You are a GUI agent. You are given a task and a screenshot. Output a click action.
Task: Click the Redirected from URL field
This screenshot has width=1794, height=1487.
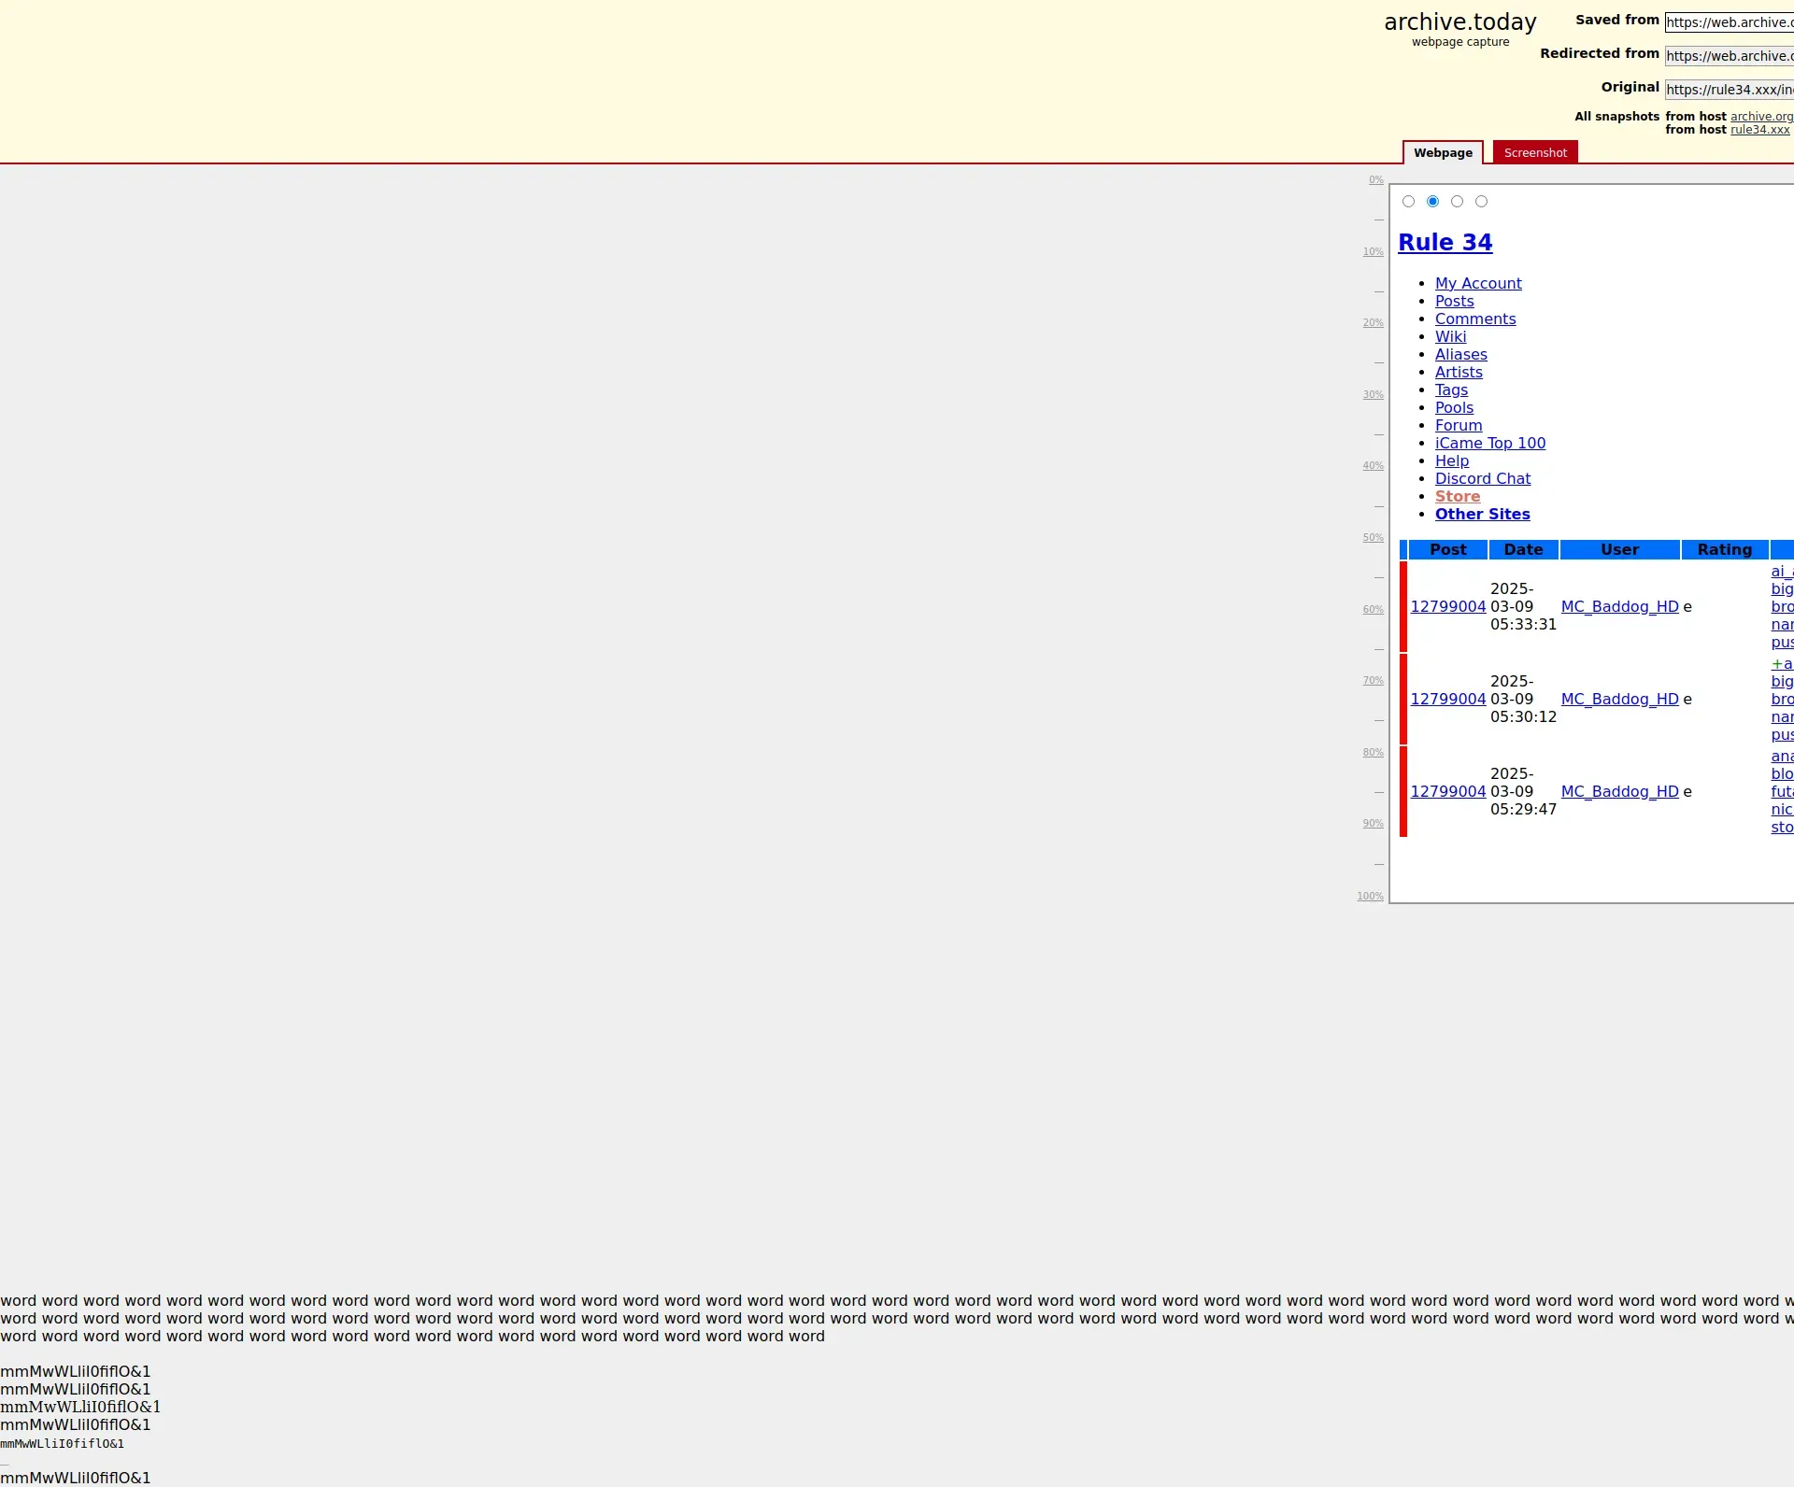1729,56
